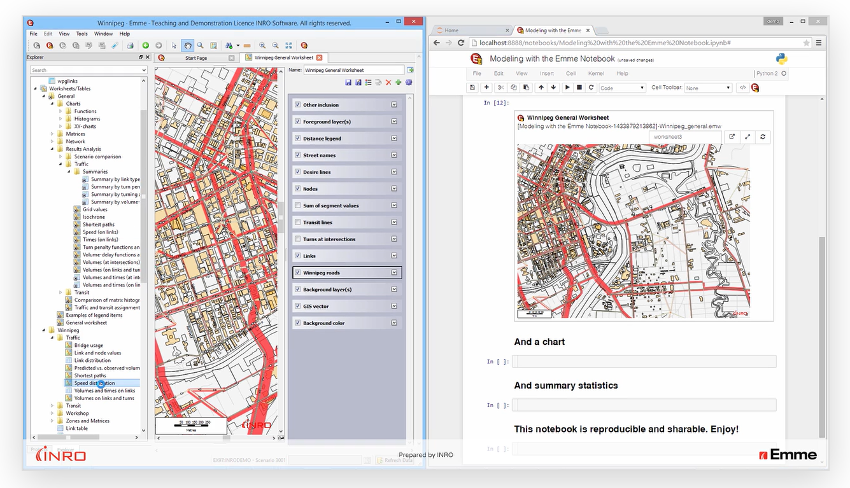
Task: Click the green plus add layer icon
Action: [398, 82]
